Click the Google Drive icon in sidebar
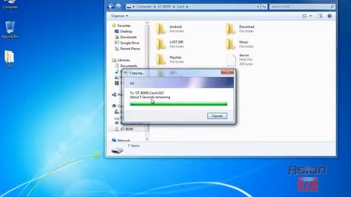This screenshot has height=197, width=351. [x=117, y=43]
